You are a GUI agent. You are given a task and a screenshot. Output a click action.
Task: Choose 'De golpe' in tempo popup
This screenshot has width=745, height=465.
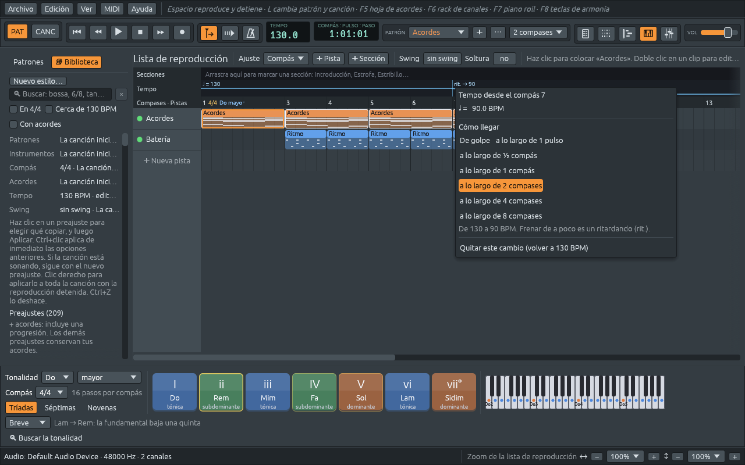coord(475,141)
